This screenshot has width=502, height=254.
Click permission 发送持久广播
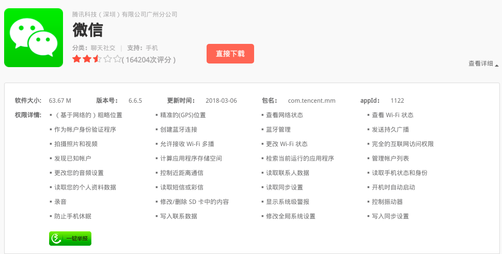[390, 130]
